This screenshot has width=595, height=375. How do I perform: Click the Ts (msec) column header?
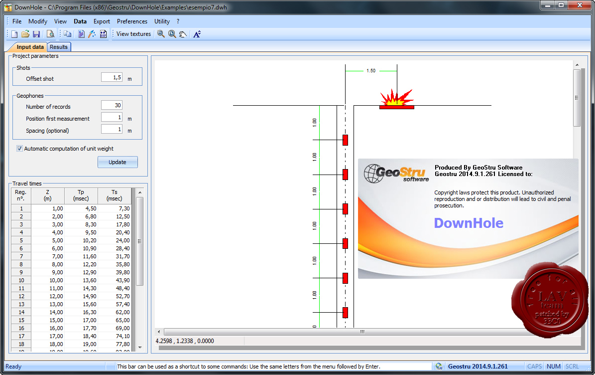point(115,195)
